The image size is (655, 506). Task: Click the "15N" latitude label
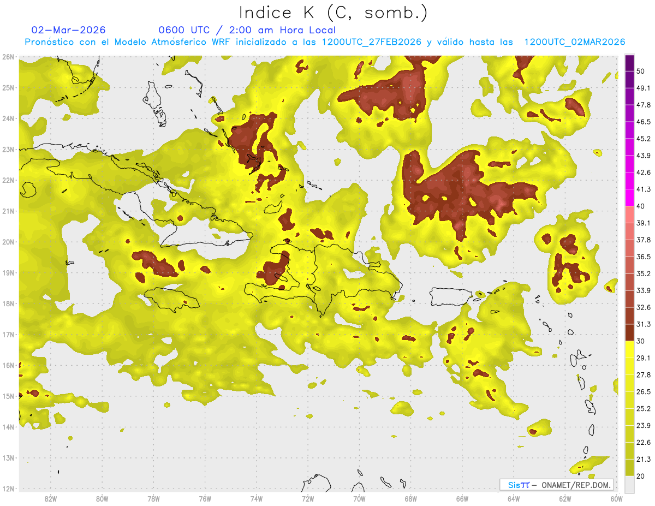(x=8, y=396)
